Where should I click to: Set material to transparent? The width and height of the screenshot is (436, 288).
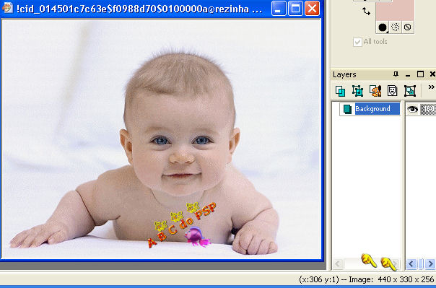[407, 27]
